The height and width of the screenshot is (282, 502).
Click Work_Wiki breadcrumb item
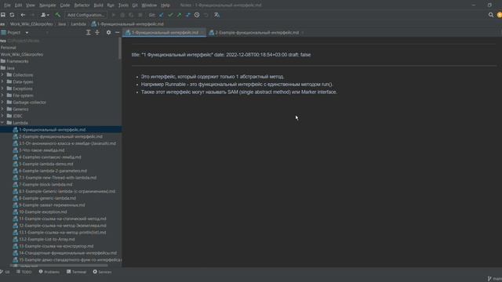(x=31, y=24)
